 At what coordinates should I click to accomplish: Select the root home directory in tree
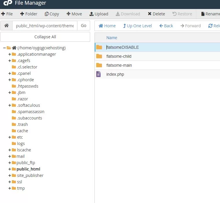[41, 48]
